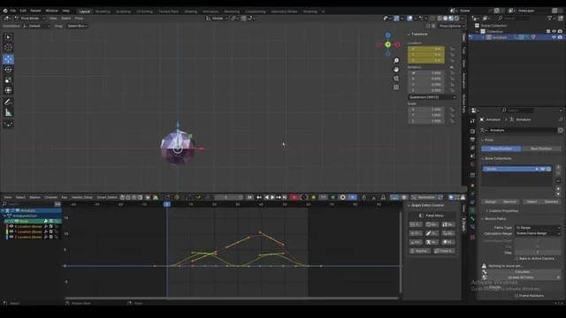Toggle the Frame Numbers checkbox
566x318 pixels.
click(x=516, y=296)
